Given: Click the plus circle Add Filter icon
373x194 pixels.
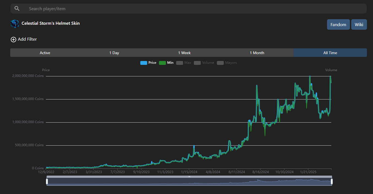Looking at the screenshot, I should click(x=13, y=40).
